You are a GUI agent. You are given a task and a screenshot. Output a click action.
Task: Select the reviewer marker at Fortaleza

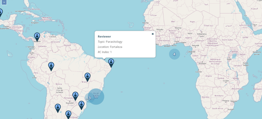111,63
